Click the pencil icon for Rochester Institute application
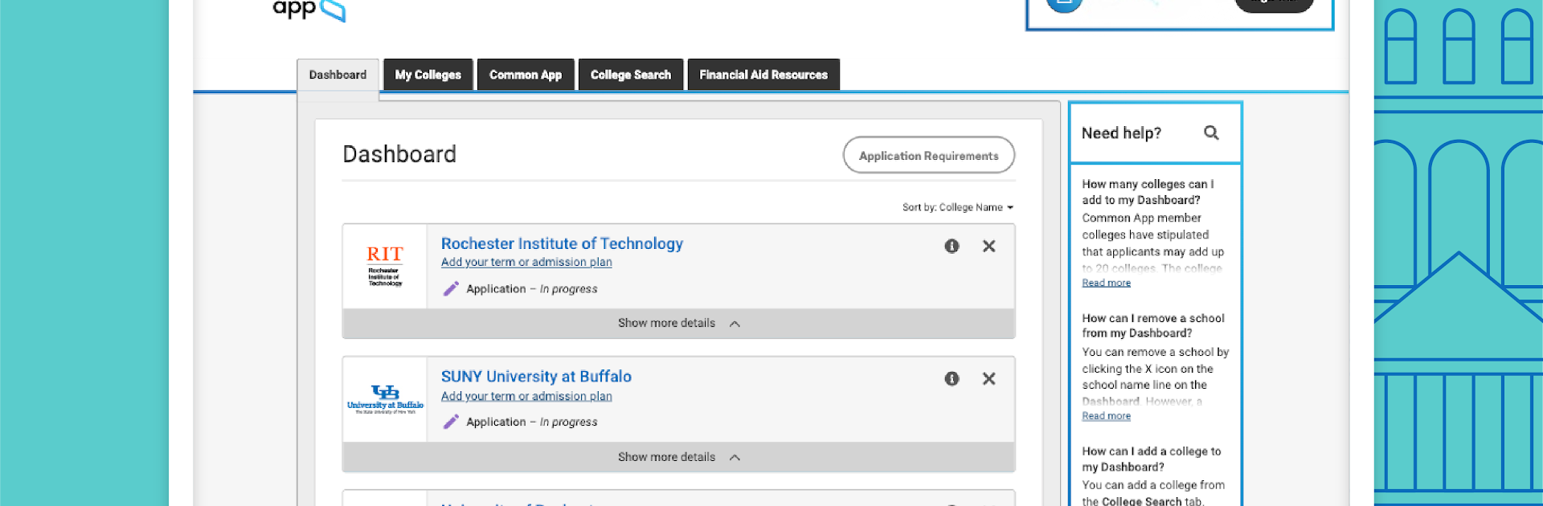The width and height of the screenshot is (1543, 506). (451, 288)
